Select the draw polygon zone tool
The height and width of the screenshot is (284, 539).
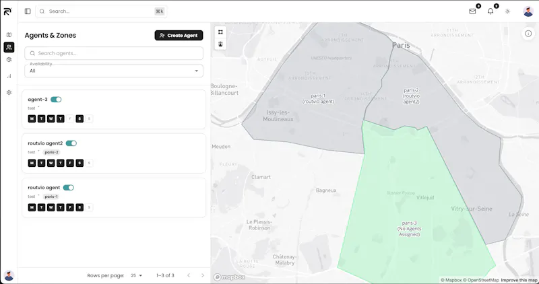click(x=220, y=32)
